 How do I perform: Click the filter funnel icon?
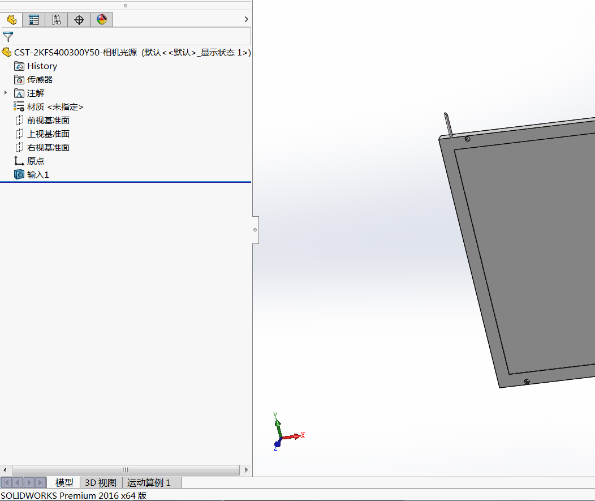pos(8,37)
